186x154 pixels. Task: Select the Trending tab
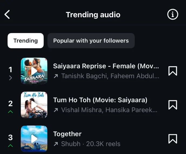[x=26, y=41]
